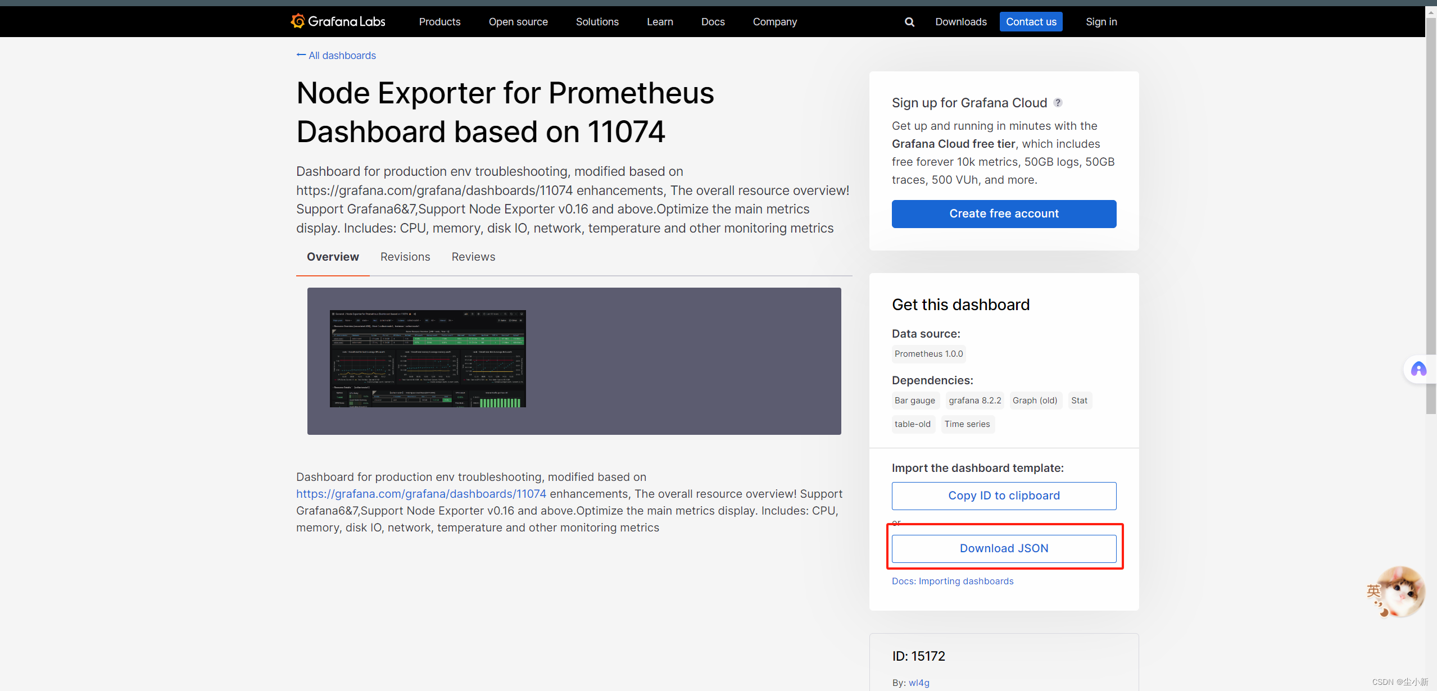Click Create free account button

click(x=1004, y=214)
